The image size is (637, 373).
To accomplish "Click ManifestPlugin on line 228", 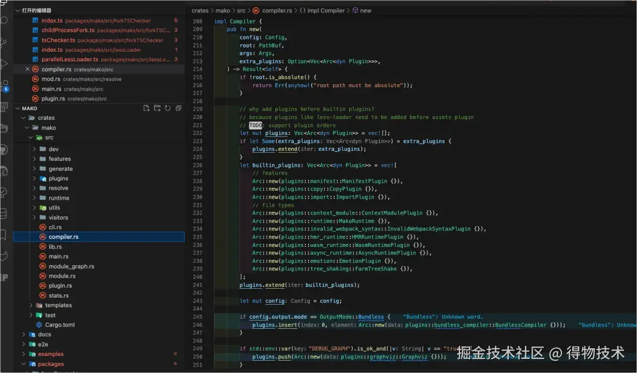I will coord(365,181).
